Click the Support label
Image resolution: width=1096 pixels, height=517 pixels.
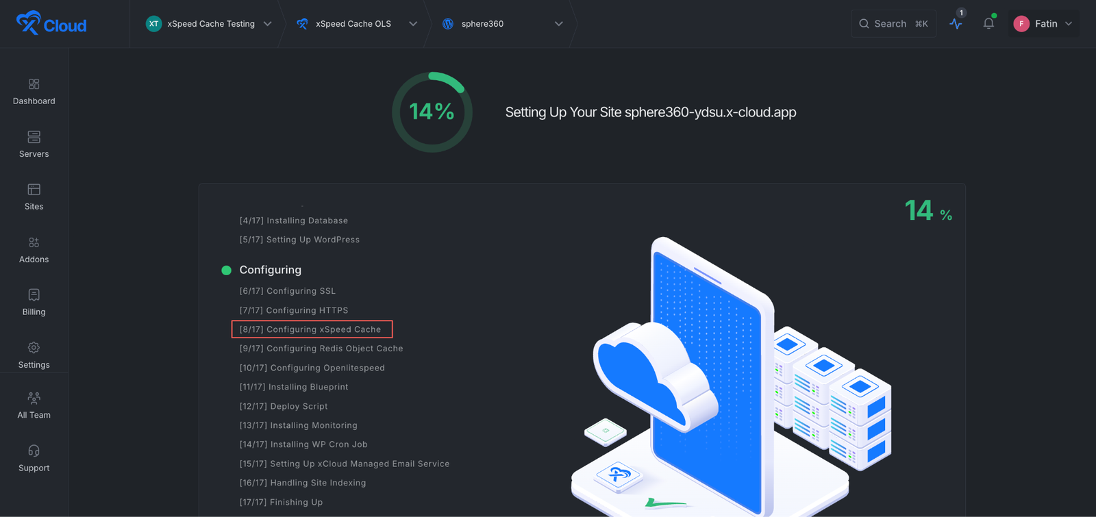[x=34, y=468]
